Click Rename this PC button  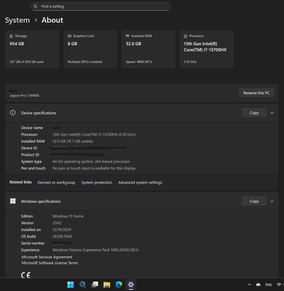[x=256, y=93]
